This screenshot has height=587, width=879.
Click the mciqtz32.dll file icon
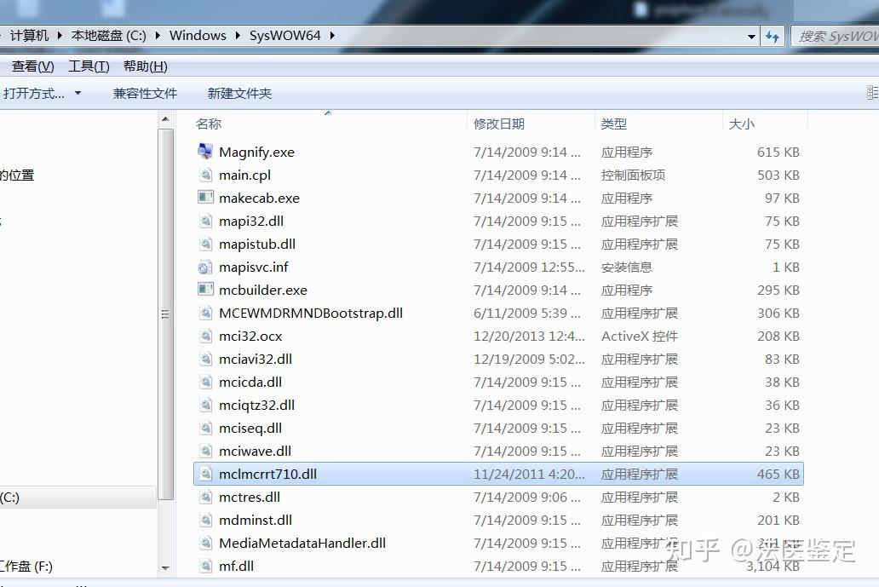[x=205, y=404]
